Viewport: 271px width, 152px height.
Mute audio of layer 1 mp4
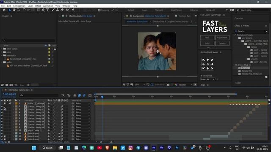(5, 103)
